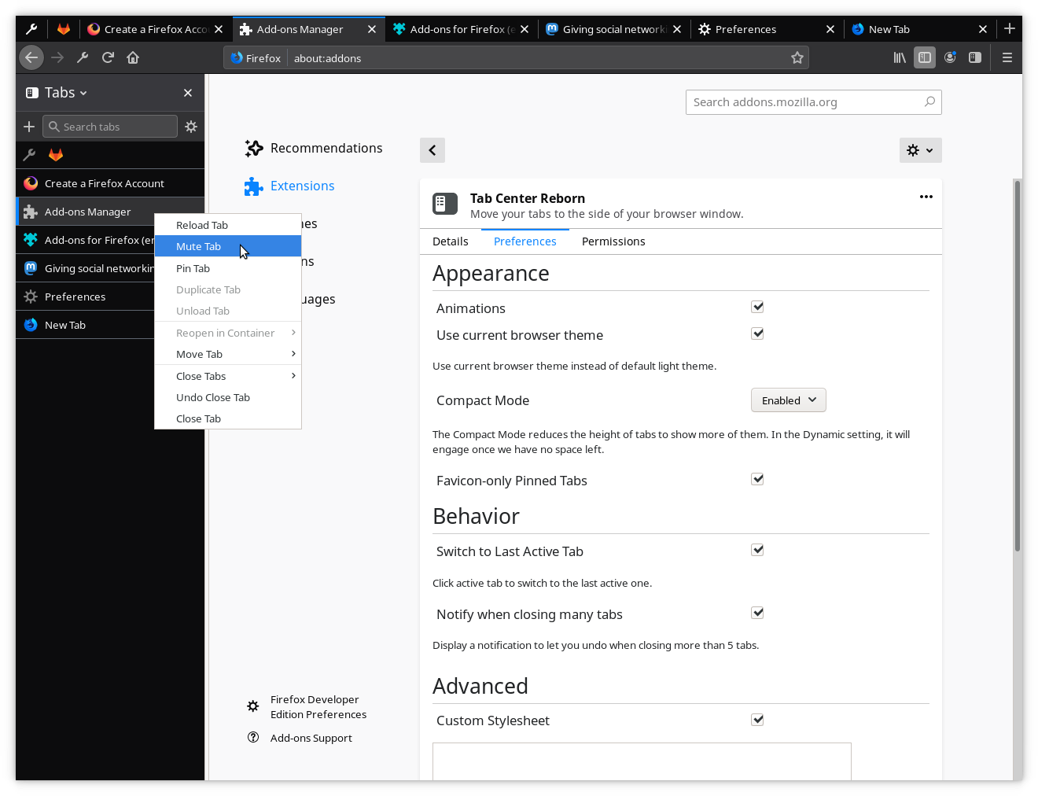This screenshot has height=796, width=1038.
Task: Open the Recommendations category
Action: [314, 148]
